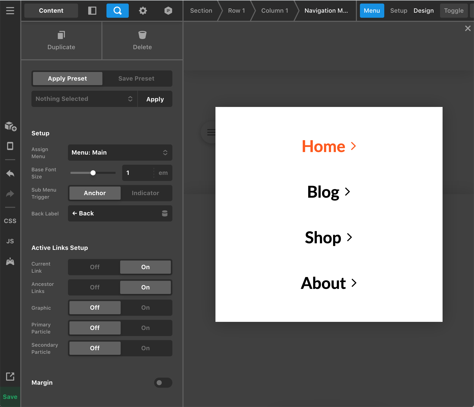
Task: Open the layout panel icon
Action: (x=92, y=11)
